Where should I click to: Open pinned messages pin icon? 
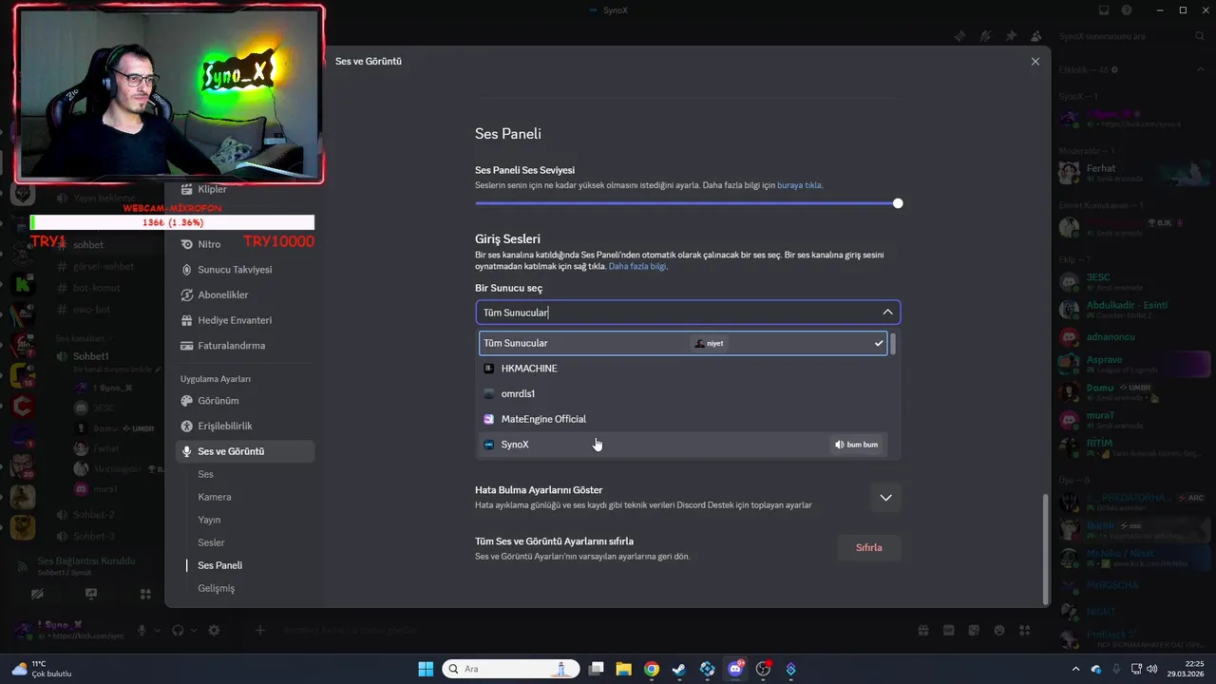(1011, 36)
